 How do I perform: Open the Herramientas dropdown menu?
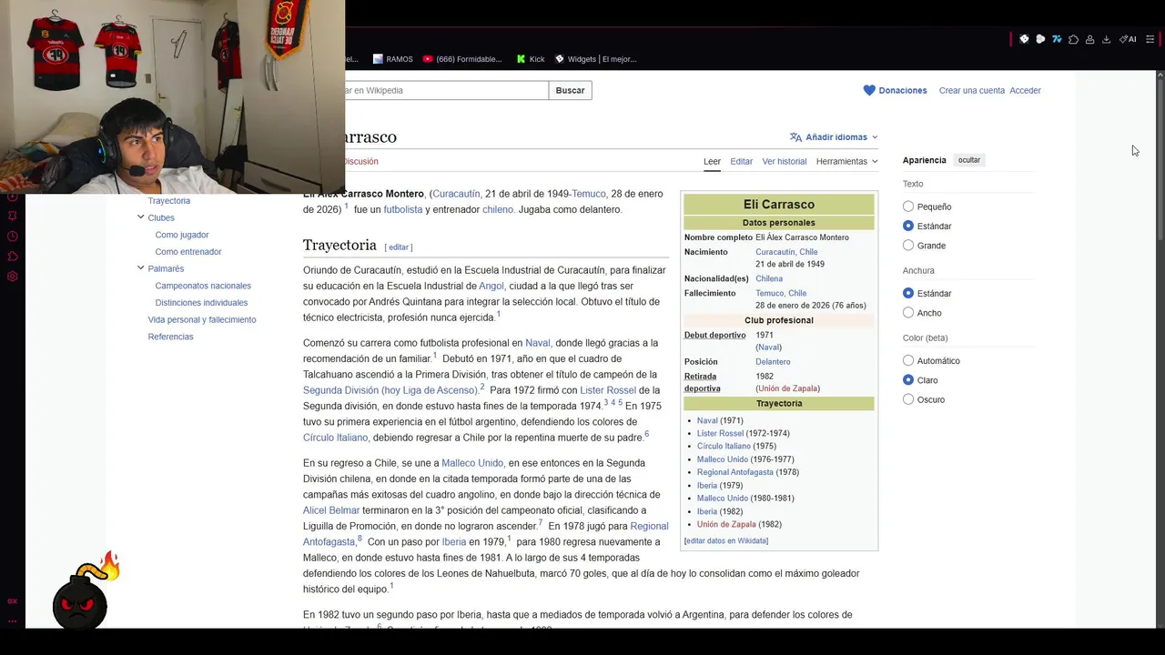[x=846, y=161]
